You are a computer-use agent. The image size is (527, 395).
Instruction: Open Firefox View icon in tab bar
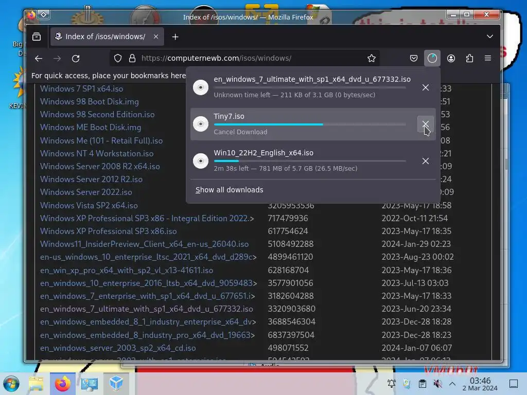[37, 37]
